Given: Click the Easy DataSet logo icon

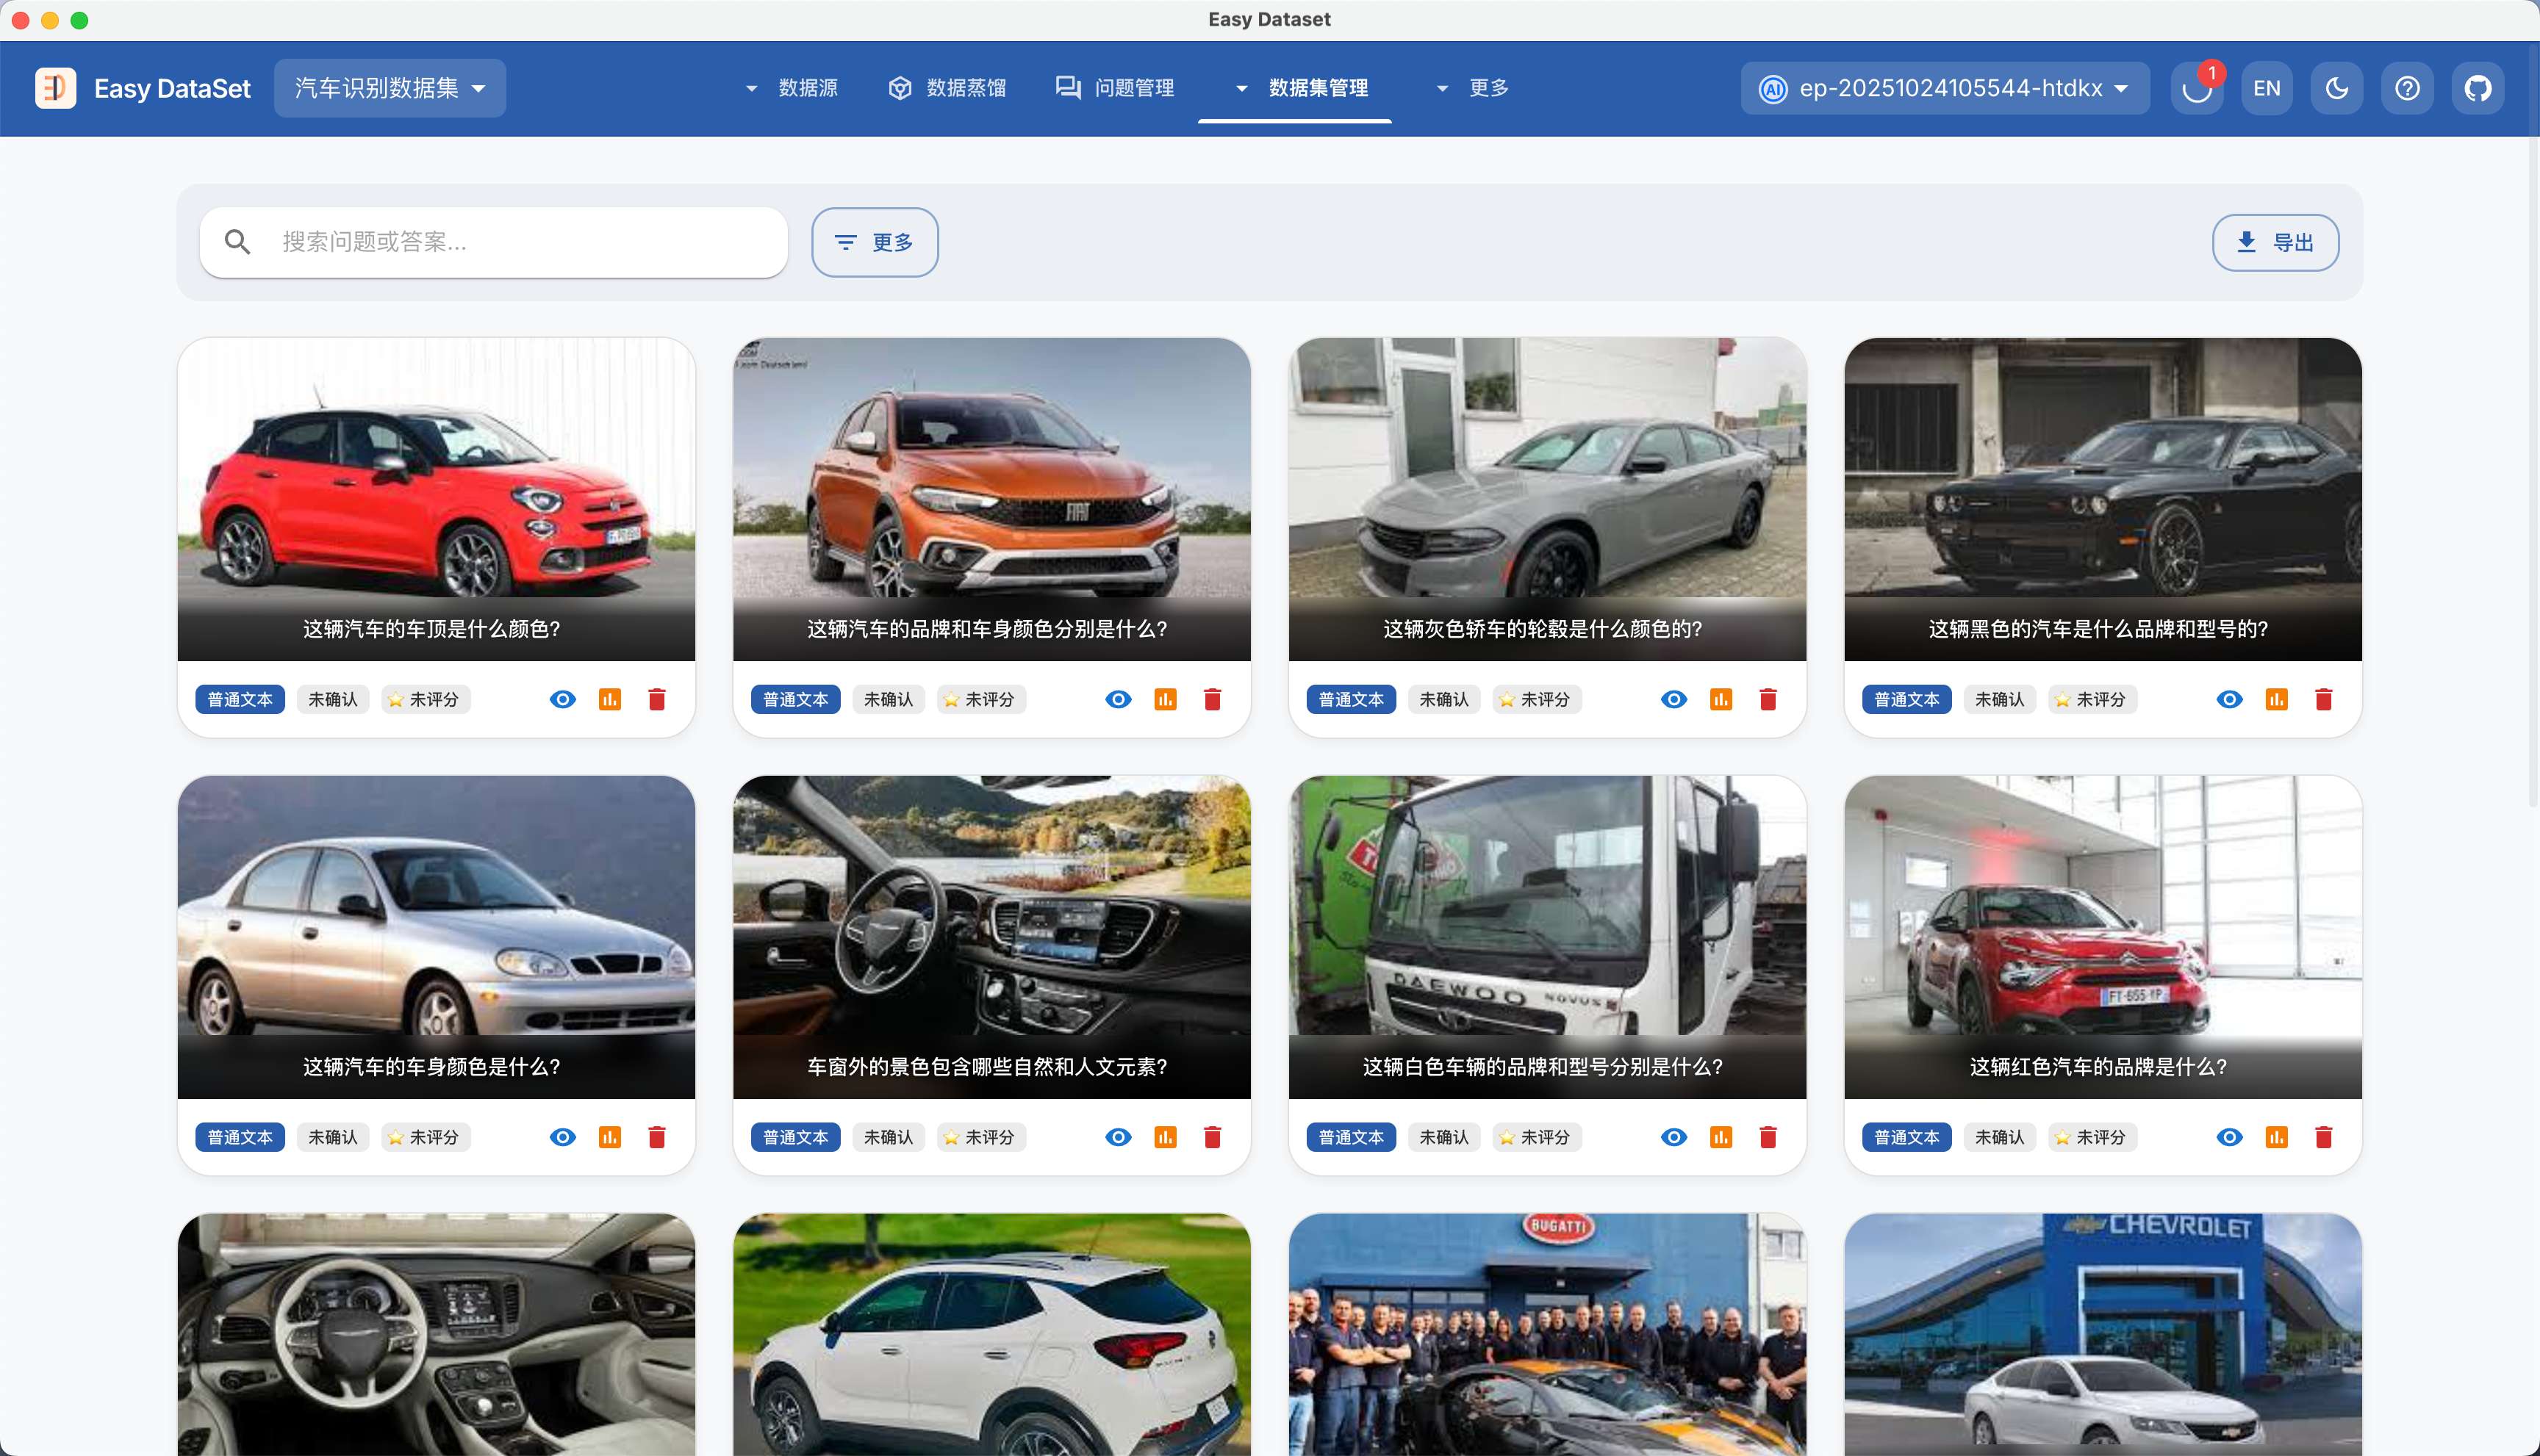Looking at the screenshot, I should (56, 88).
